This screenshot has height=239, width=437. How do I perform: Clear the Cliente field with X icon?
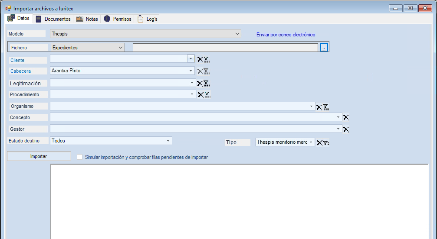pyautogui.click(x=200, y=60)
